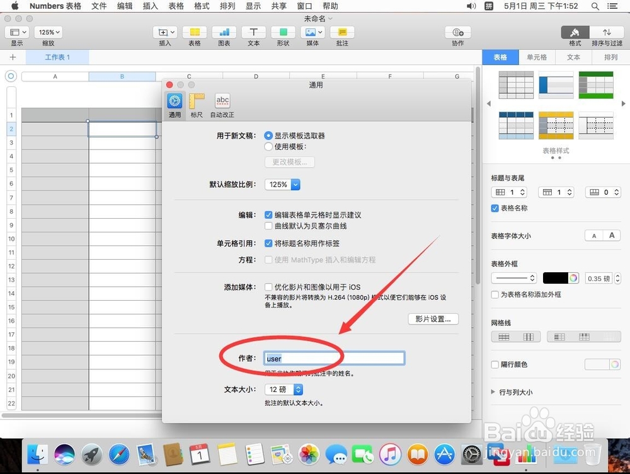Open the 插入 menu in the menu bar

[151, 6]
